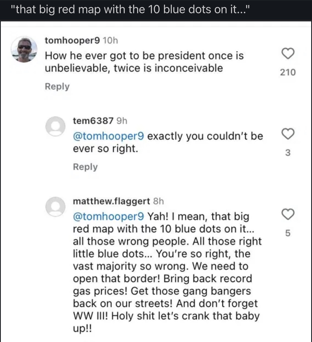Click the @tomhooper9 mention in matthew.flaggert's reply
Screen dimensions: 312x342
(x=108, y=216)
